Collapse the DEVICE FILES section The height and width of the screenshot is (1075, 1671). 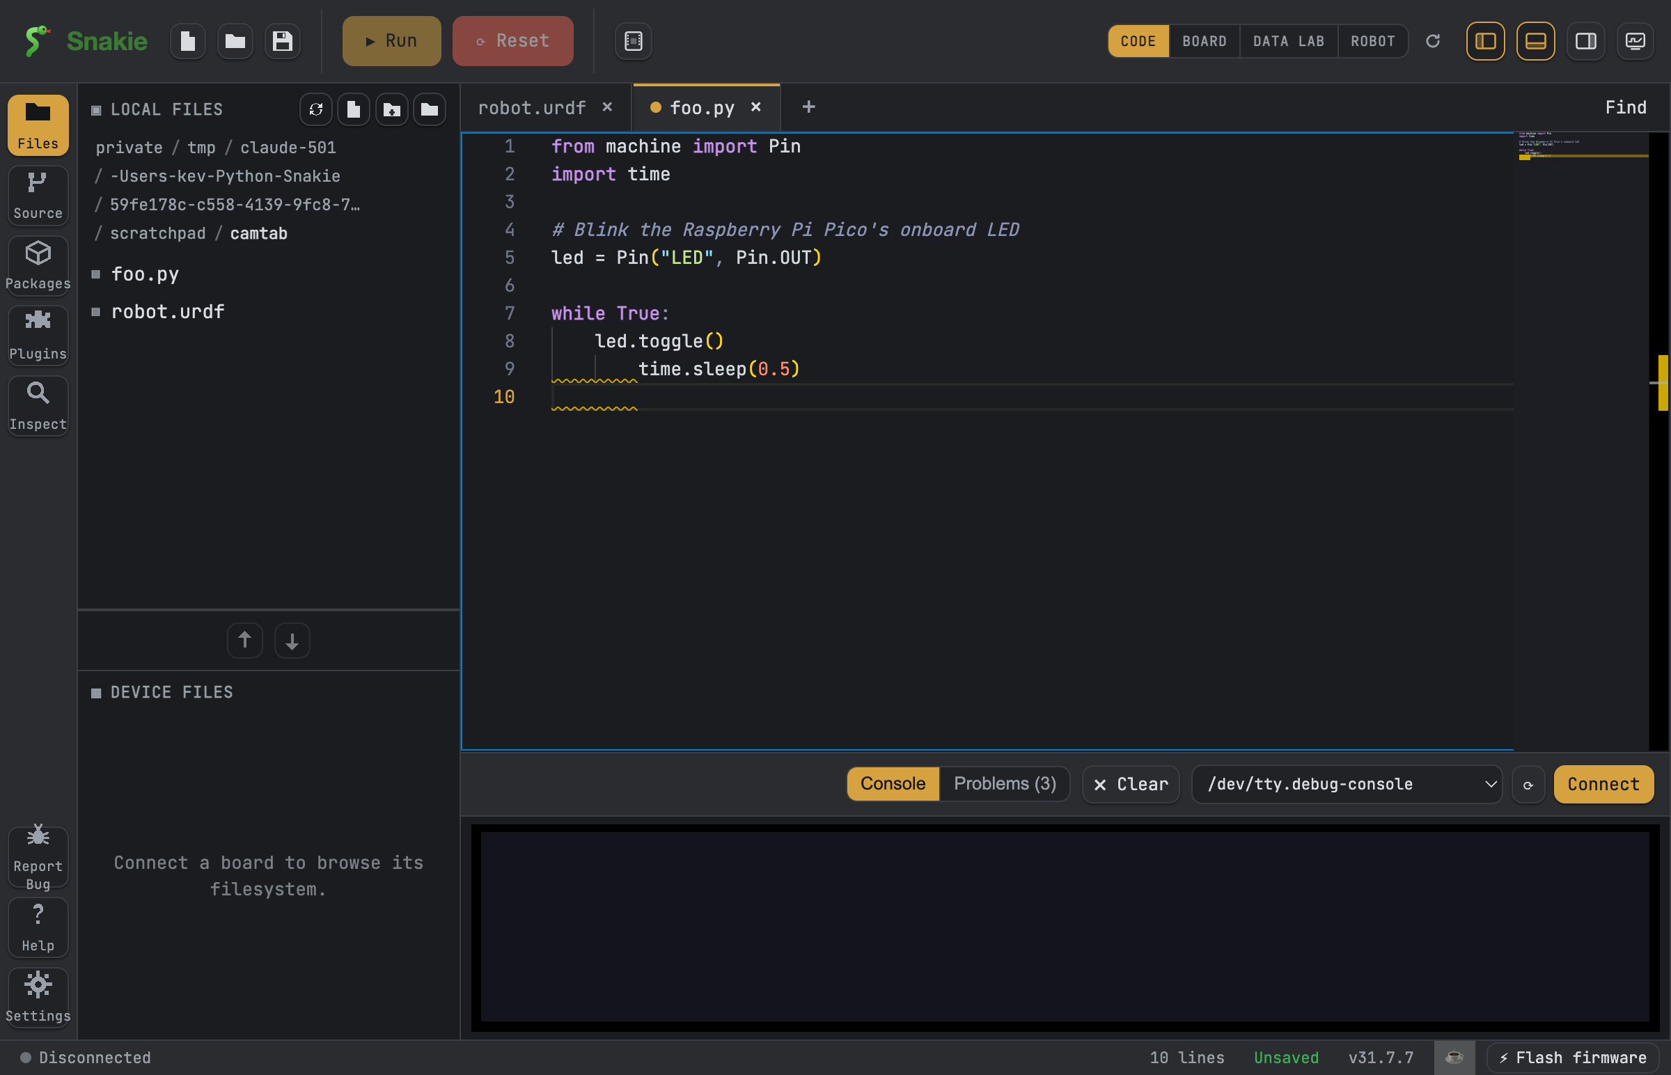tap(162, 693)
